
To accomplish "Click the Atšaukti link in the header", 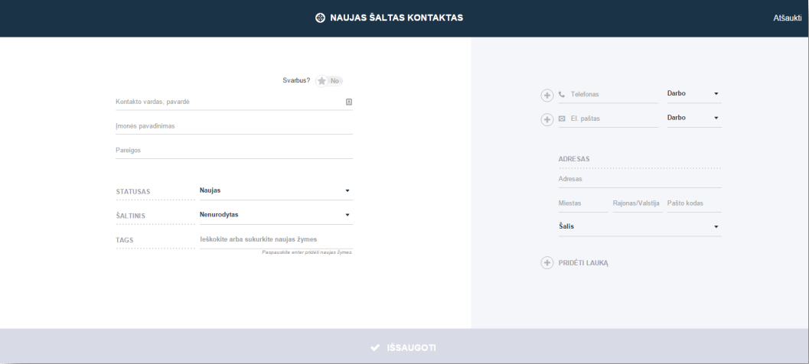I will [x=788, y=18].
